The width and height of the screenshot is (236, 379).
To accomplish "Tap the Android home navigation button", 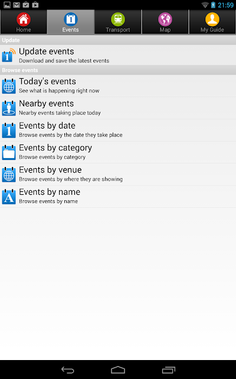I will click(118, 370).
